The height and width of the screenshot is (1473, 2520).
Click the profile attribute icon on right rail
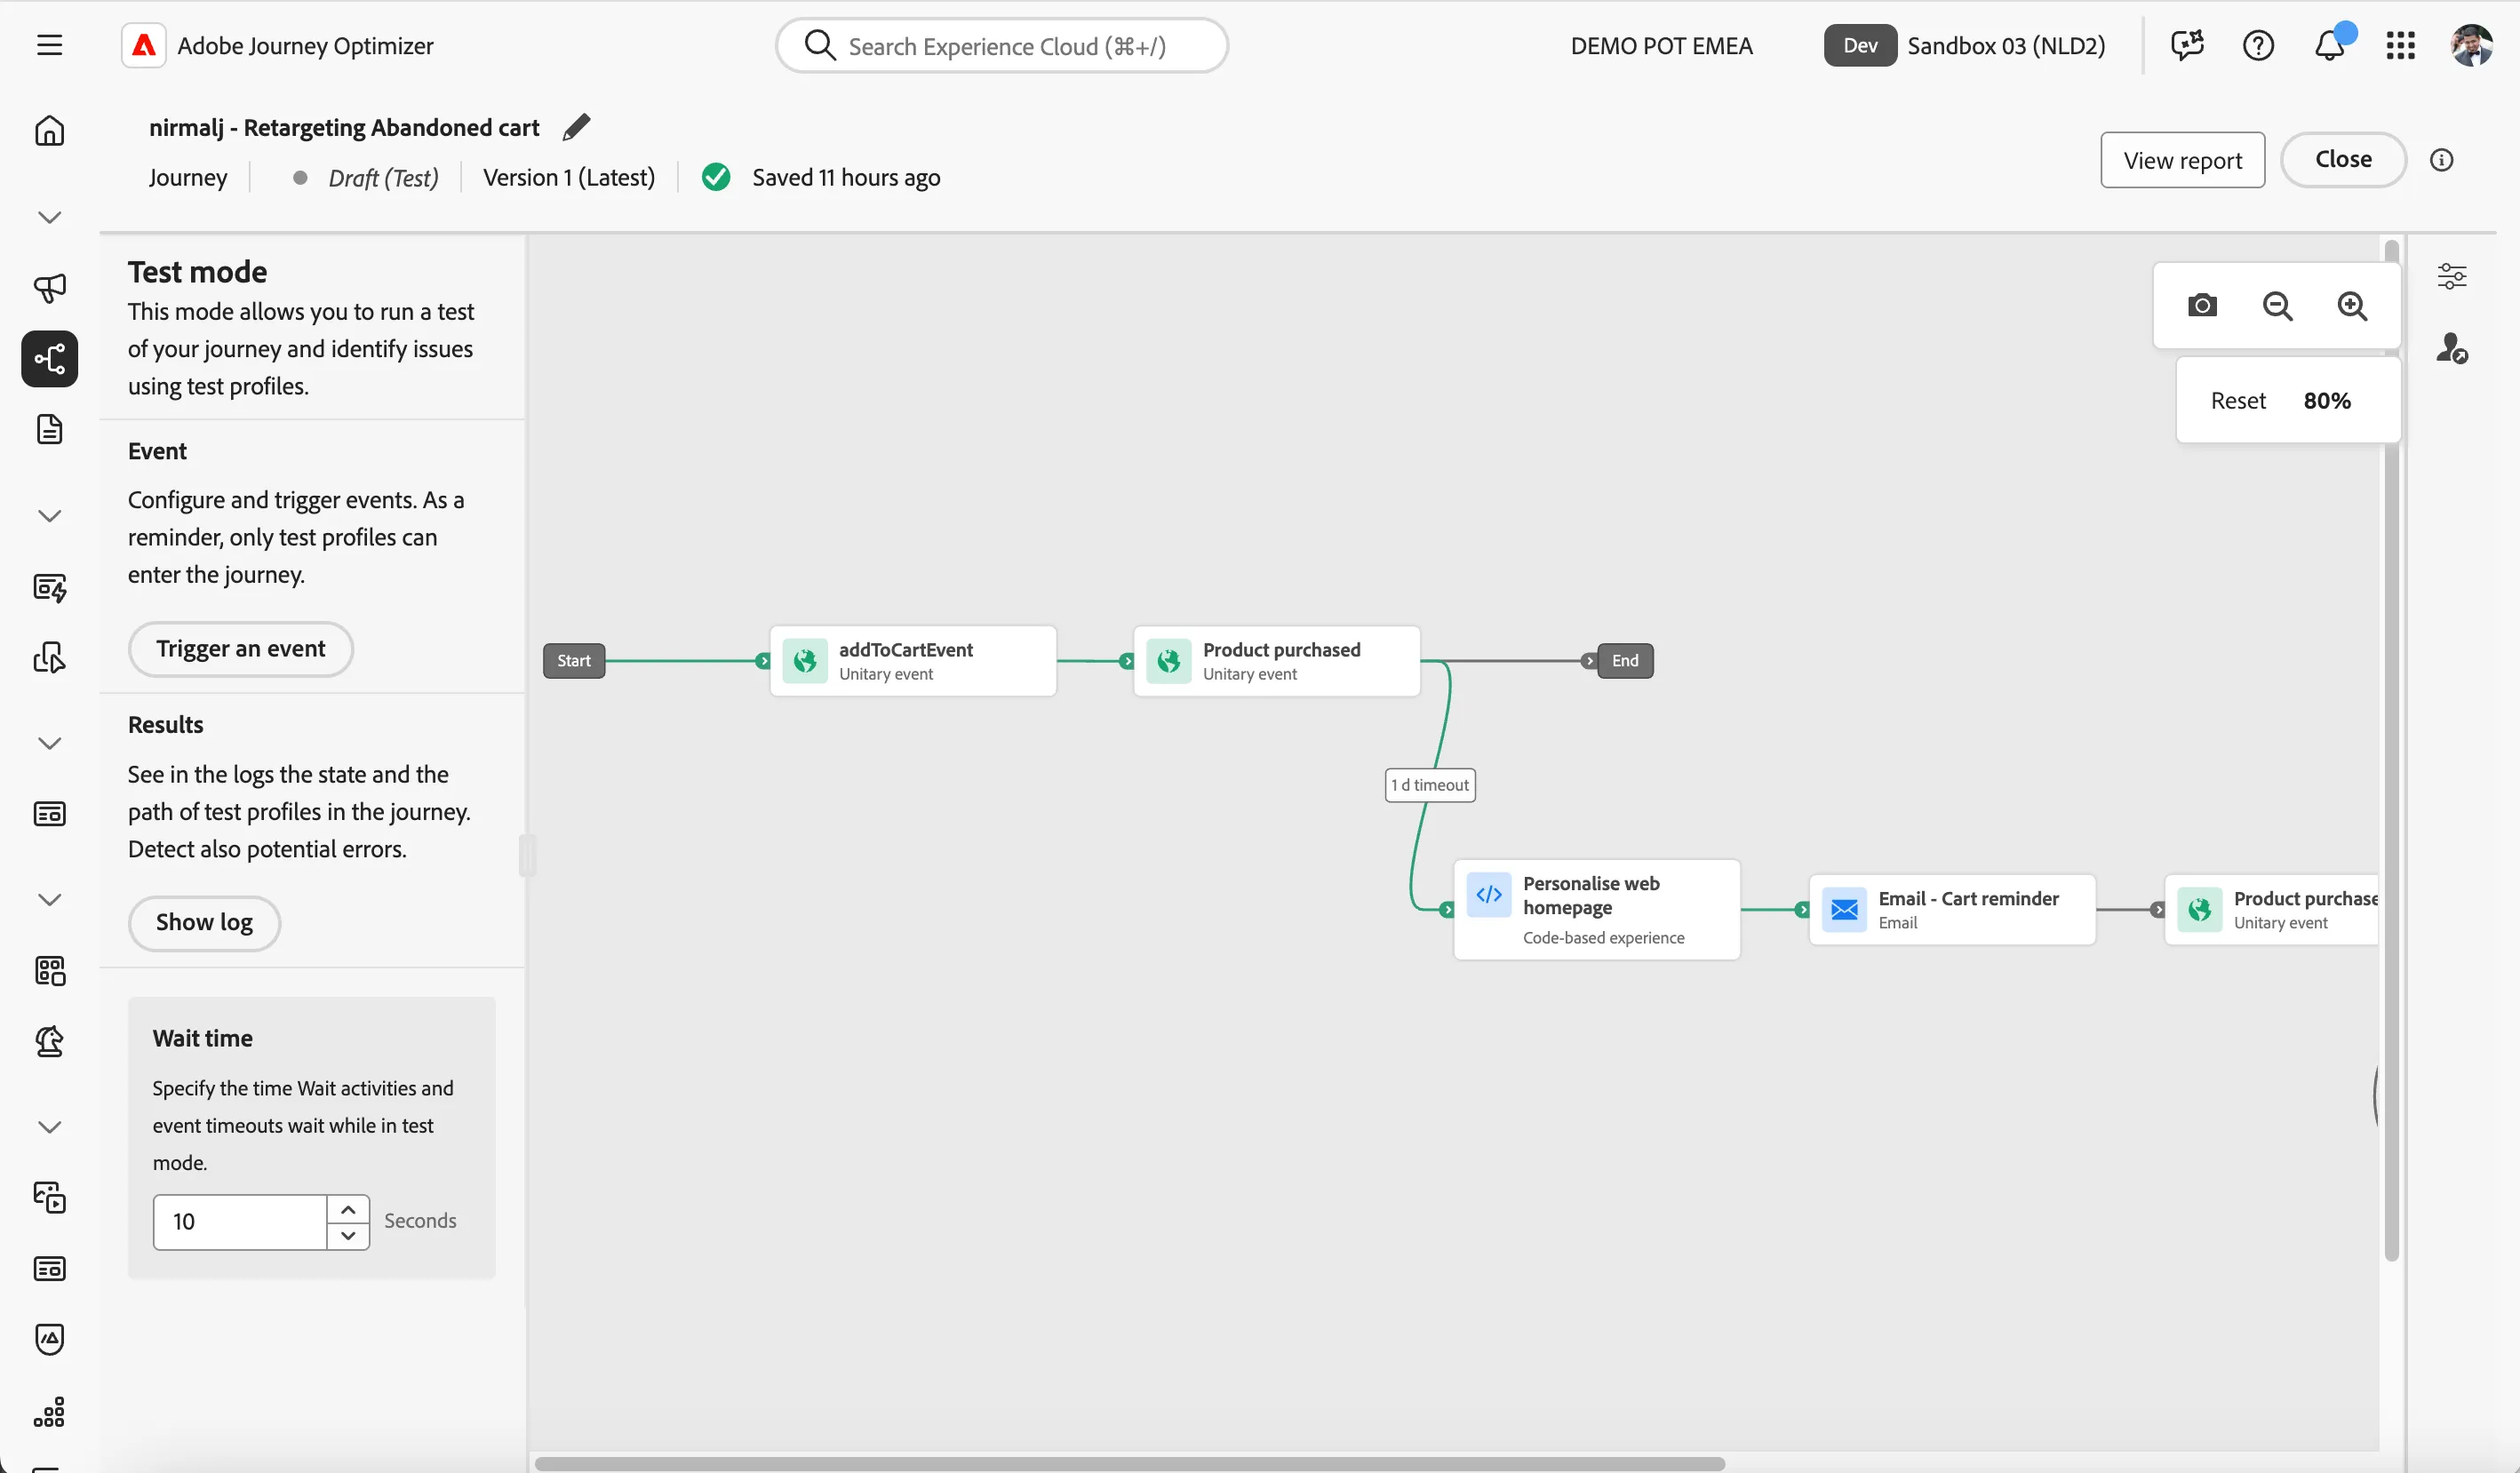coord(2452,348)
